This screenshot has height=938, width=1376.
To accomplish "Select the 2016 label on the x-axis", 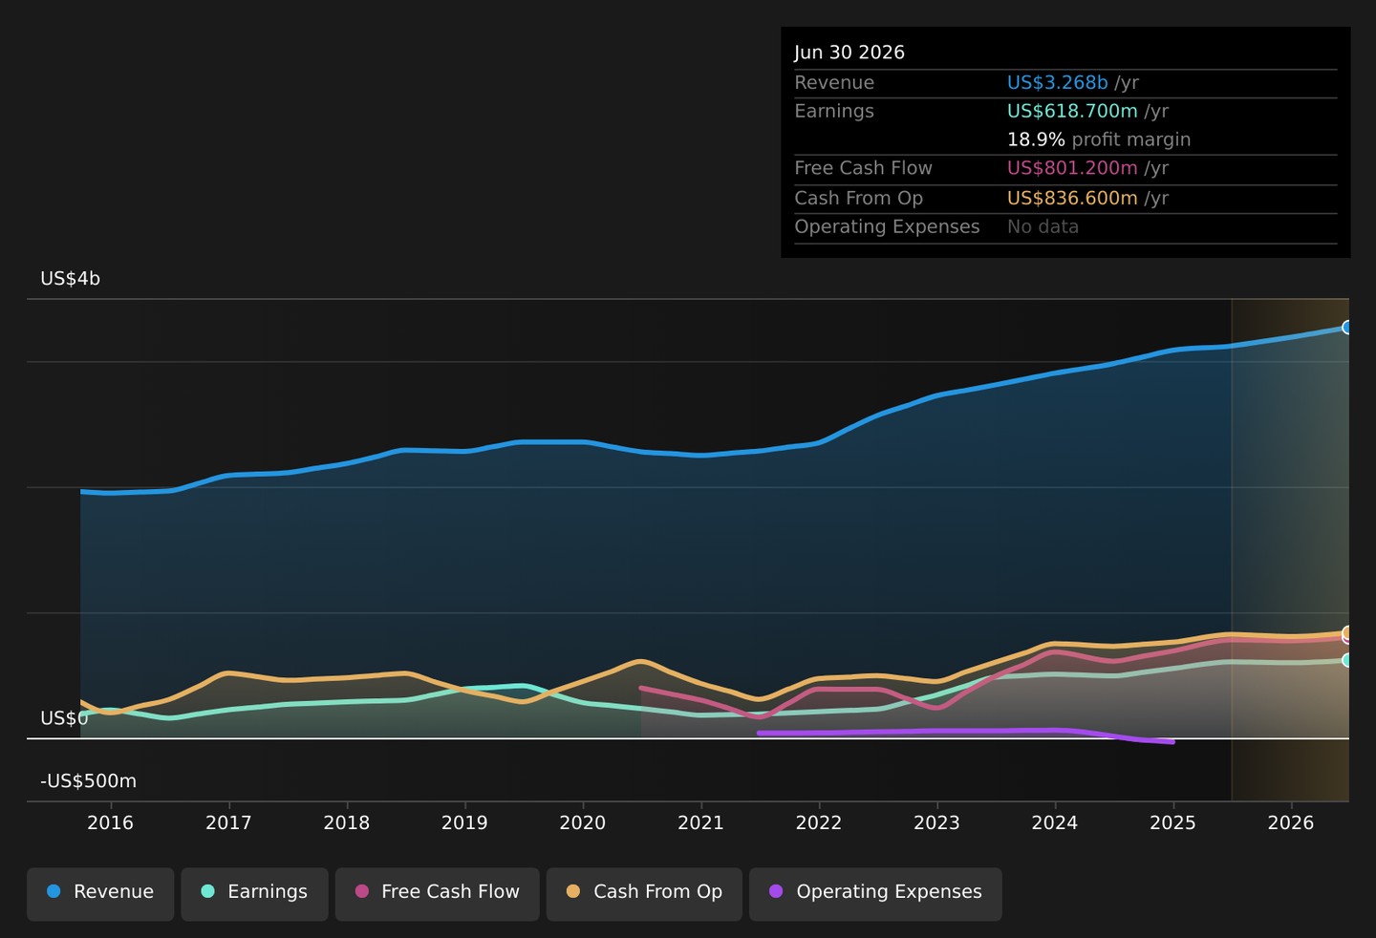I will click(x=111, y=823).
